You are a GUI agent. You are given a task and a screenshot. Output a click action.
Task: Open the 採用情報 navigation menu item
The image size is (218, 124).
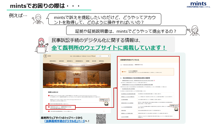88,61
